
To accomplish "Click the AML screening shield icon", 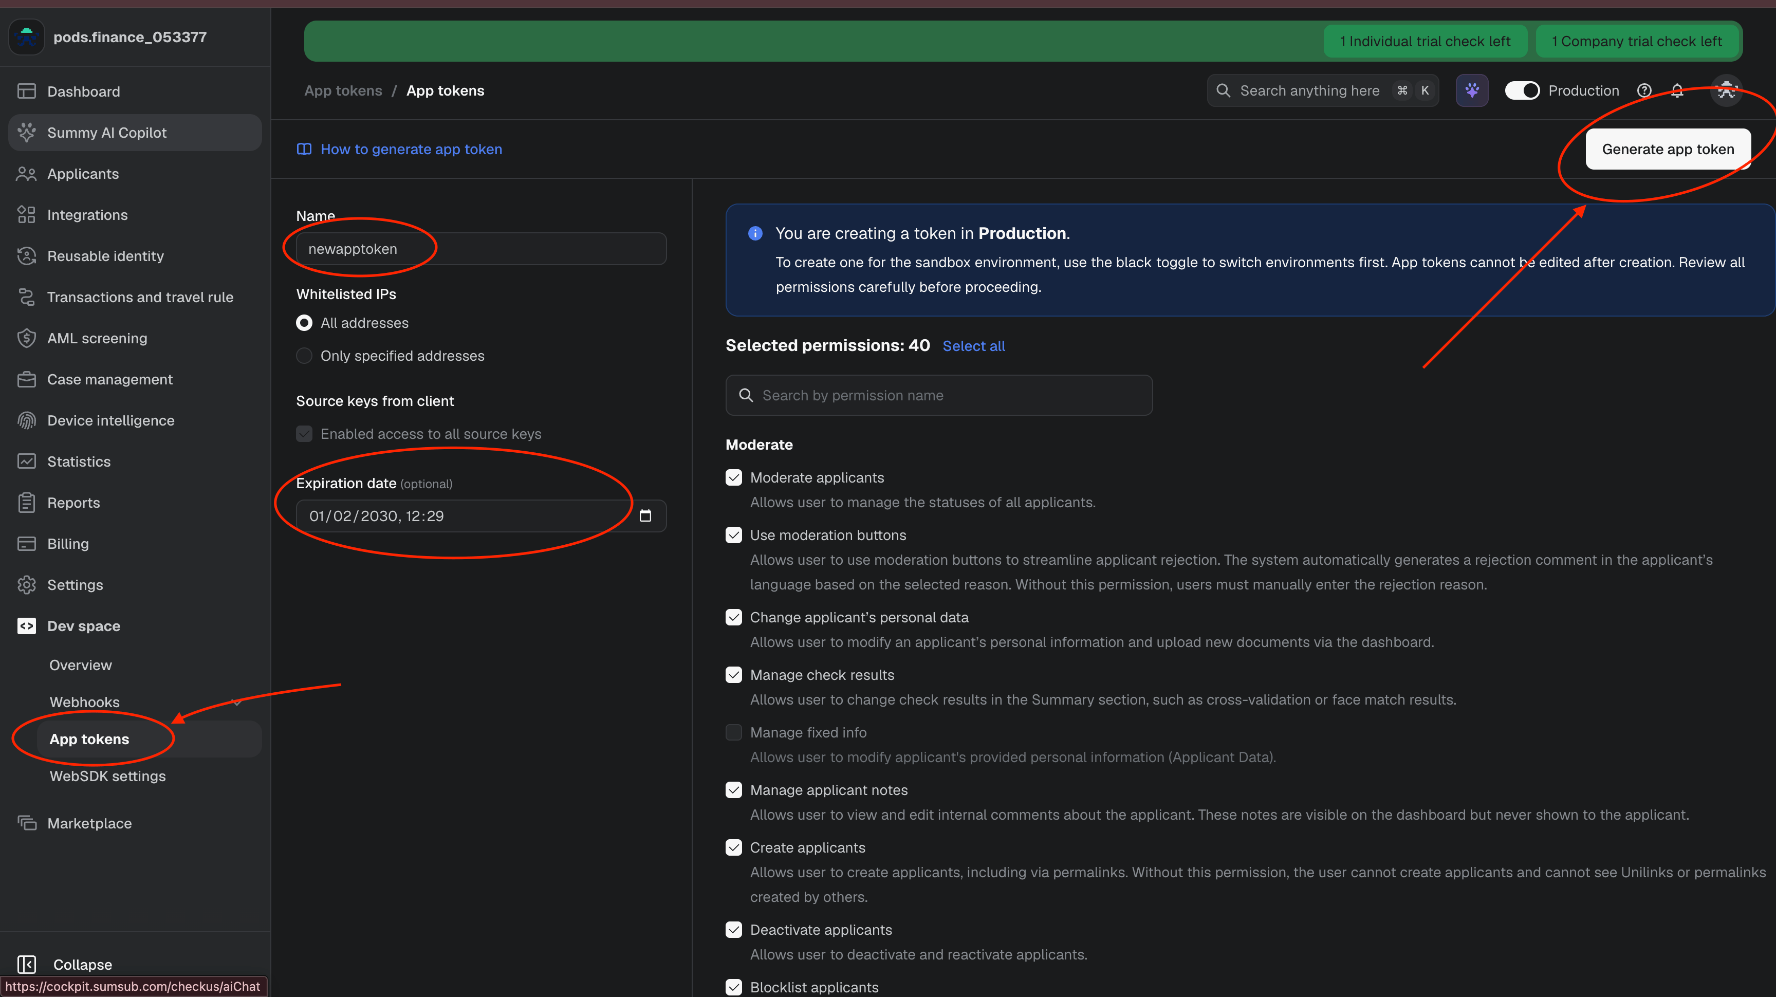I will (26, 338).
